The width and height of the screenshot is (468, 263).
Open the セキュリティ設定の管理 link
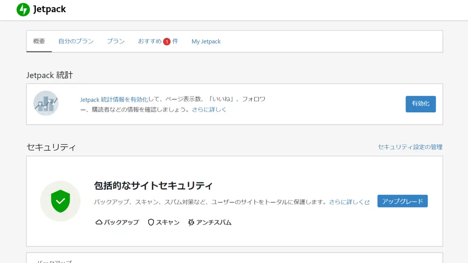click(x=410, y=147)
